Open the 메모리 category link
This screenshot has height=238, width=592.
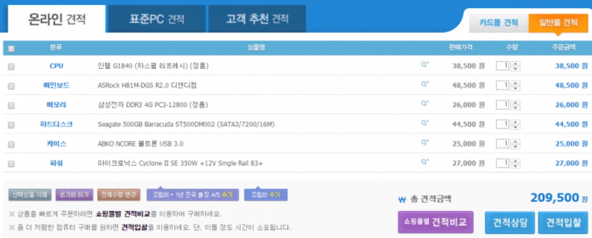point(56,105)
